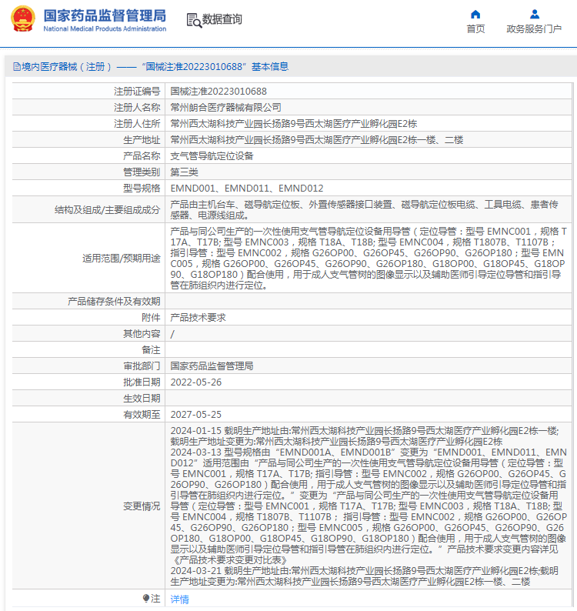The height and width of the screenshot is (611, 577).
Task: Click the document icon before 境内医疗器械
Action: (x=17, y=67)
